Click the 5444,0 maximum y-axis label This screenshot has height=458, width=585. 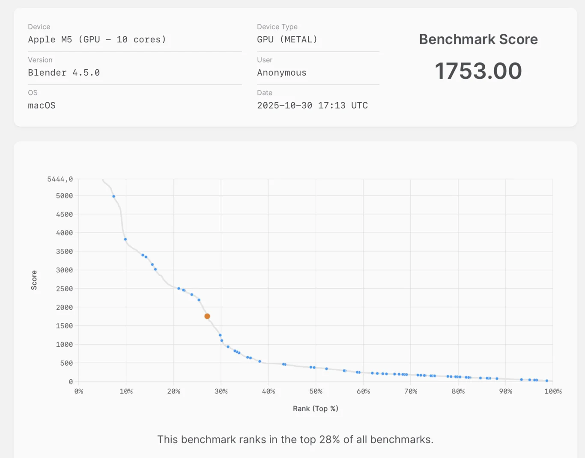coord(60,179)
